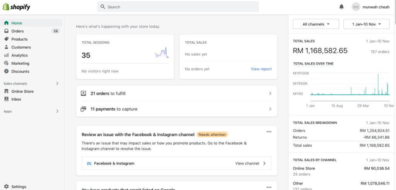Click the total sessions sparkline chart

click(x=162, y=53)
